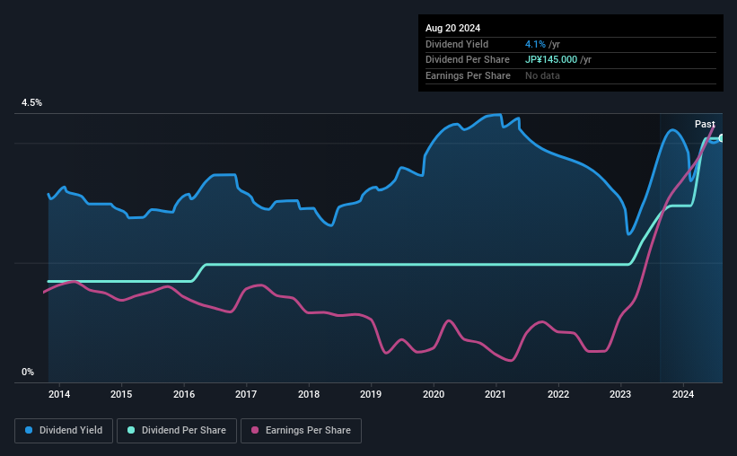Toggle the Dividend Per Share legend button

tap(177, 431)
